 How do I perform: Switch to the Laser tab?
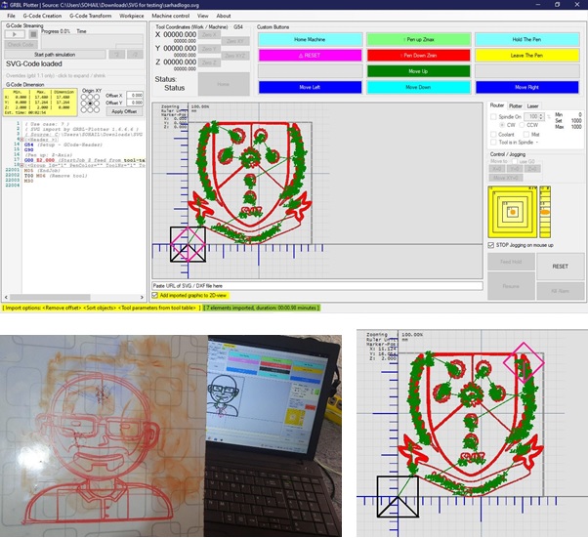click(532, 106)
